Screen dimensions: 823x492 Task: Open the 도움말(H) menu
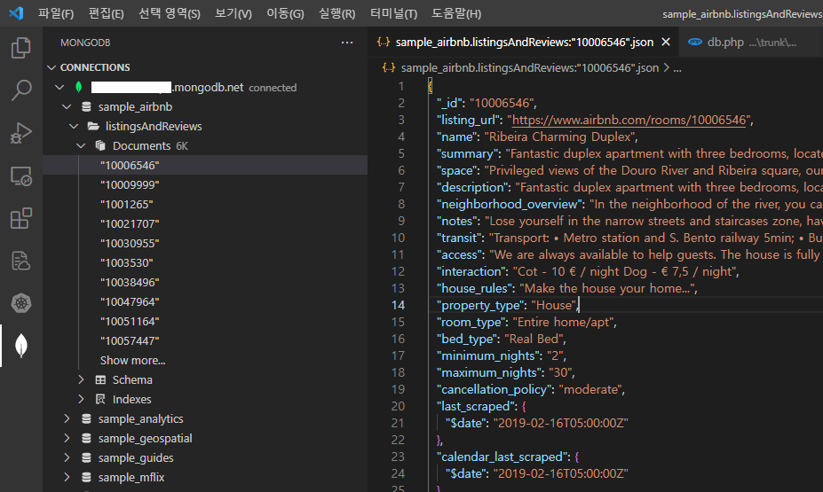(456, 13)
